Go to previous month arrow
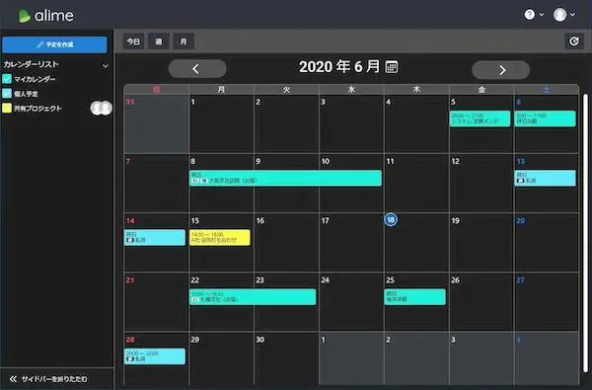Viewport: 592px width, 390px height. [197, 69]
